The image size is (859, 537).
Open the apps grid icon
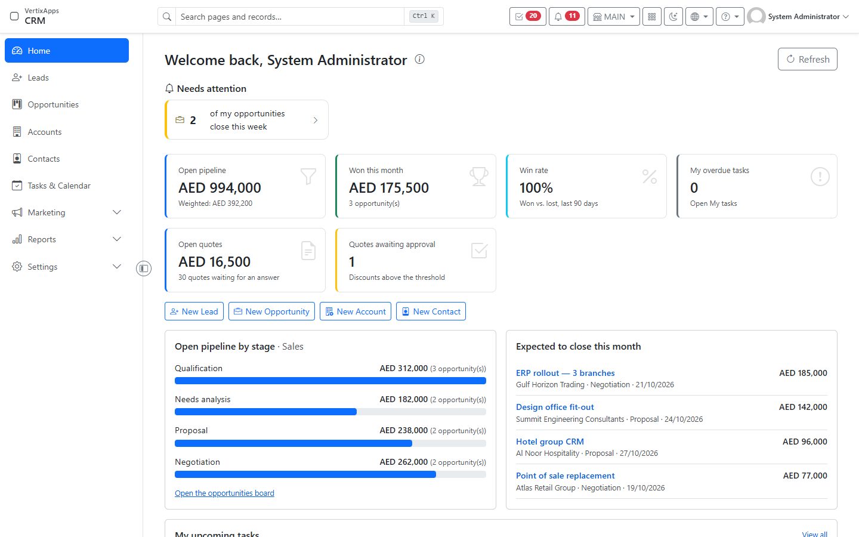click(x=652, y=17)
